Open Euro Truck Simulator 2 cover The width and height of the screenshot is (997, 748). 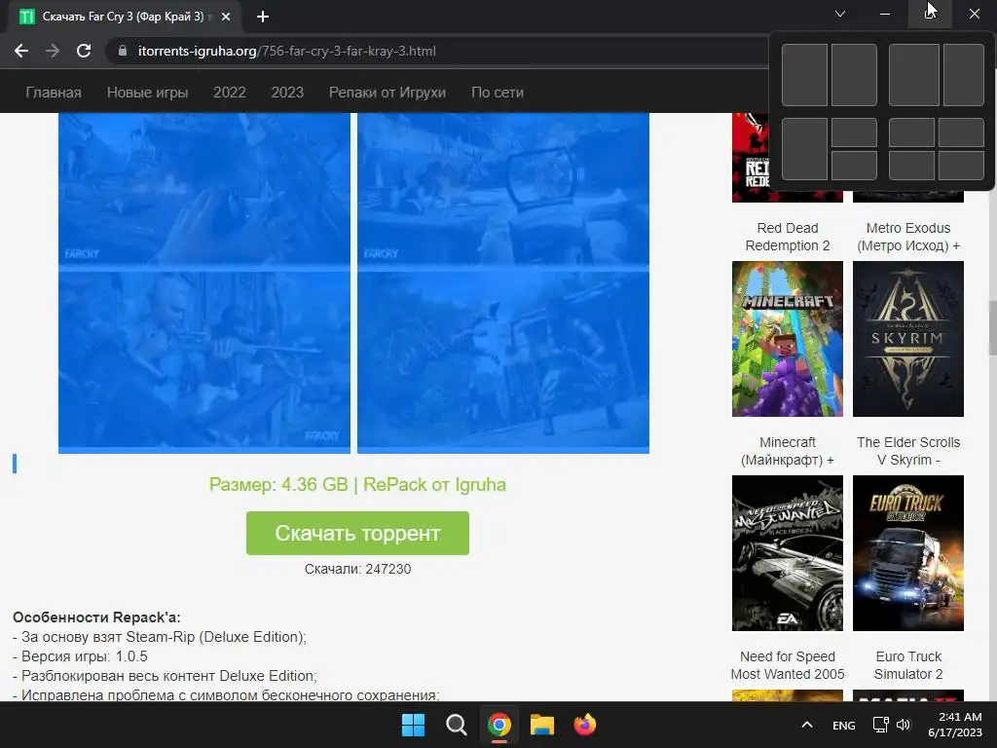pyautogui.click(x=908, y=553)
